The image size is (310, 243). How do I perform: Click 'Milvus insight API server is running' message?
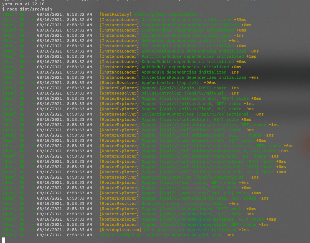click(x=144, y=235)
